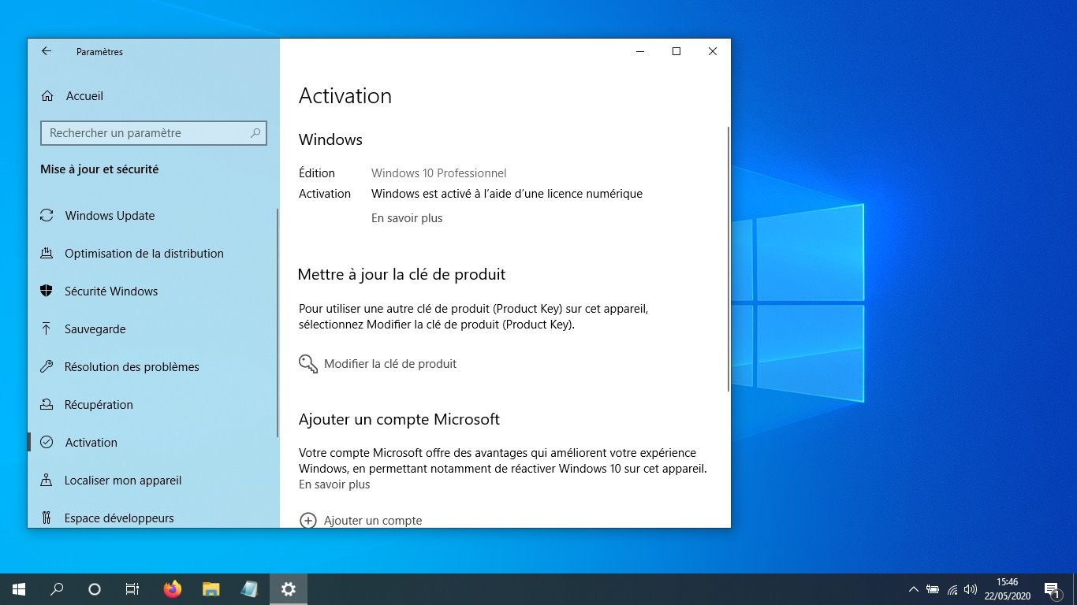The width and height of the screenshot is (1077, 605).
Task: Click the key icon for product key
Action: (x=308, y=364)
